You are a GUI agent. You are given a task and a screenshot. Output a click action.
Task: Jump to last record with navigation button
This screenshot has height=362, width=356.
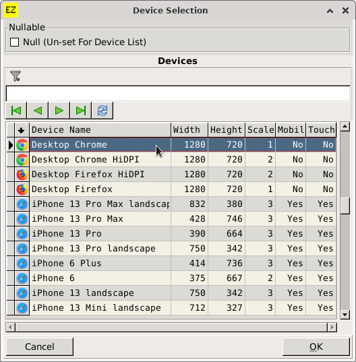[81, 111]
